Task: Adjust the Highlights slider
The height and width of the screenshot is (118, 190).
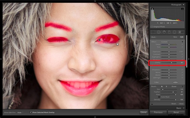Action: click(x=169, y=57)
